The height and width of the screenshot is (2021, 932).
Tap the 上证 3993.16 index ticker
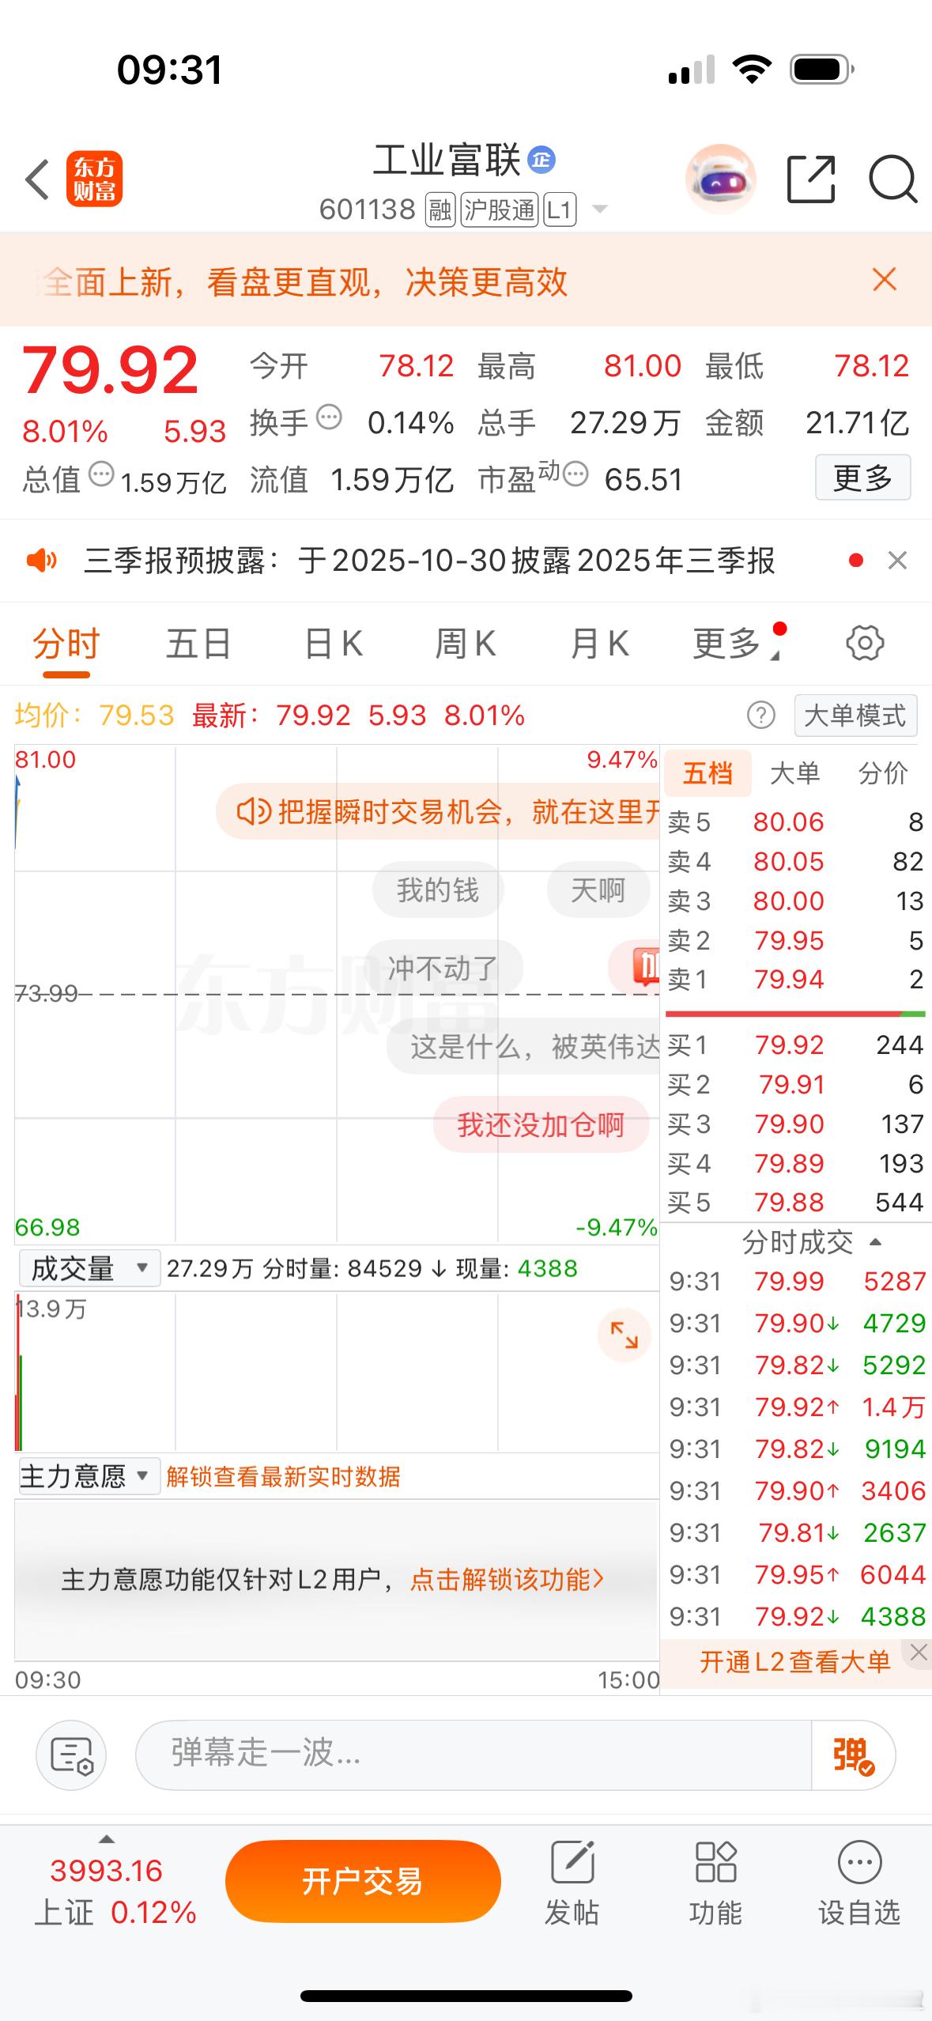click(x=115, y=1891)
